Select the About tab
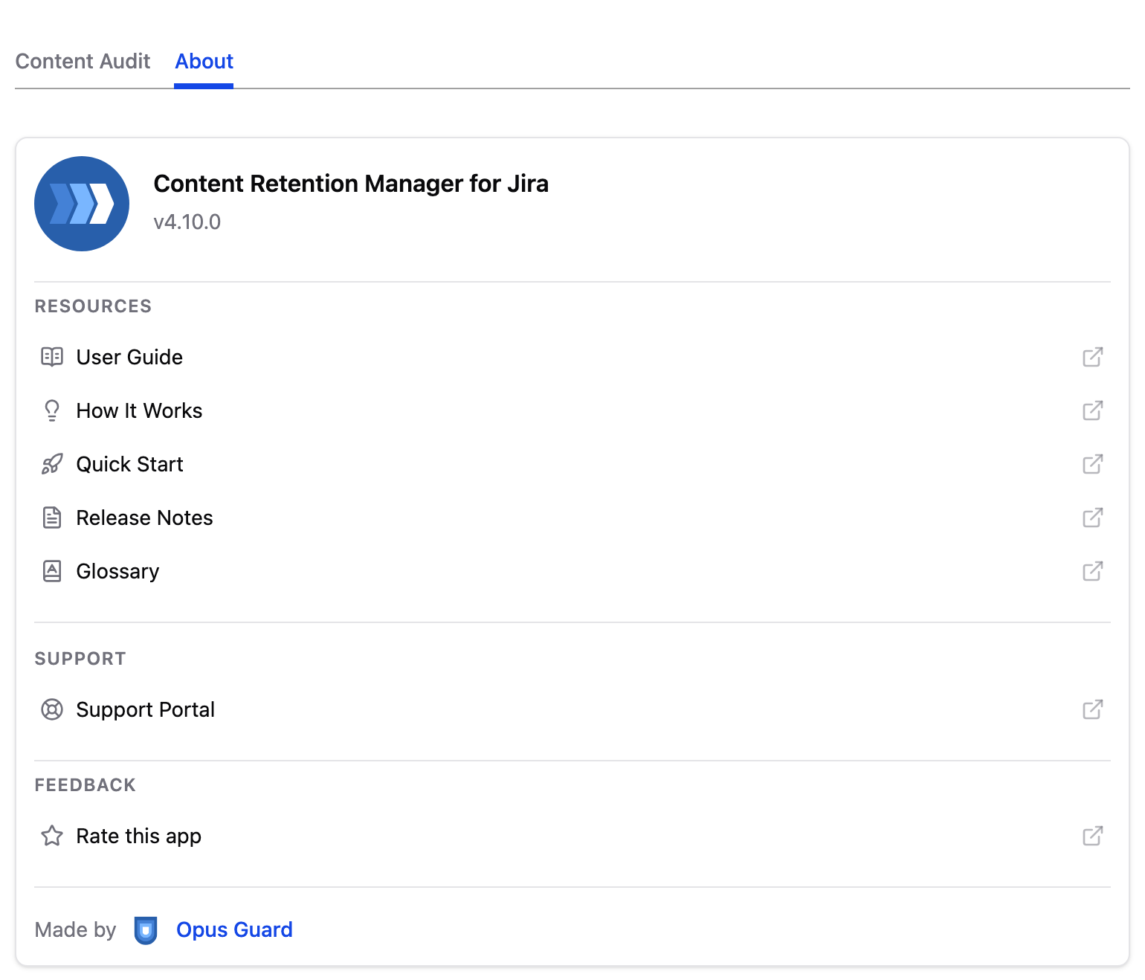1145x980 pixels. coord(204,61)
